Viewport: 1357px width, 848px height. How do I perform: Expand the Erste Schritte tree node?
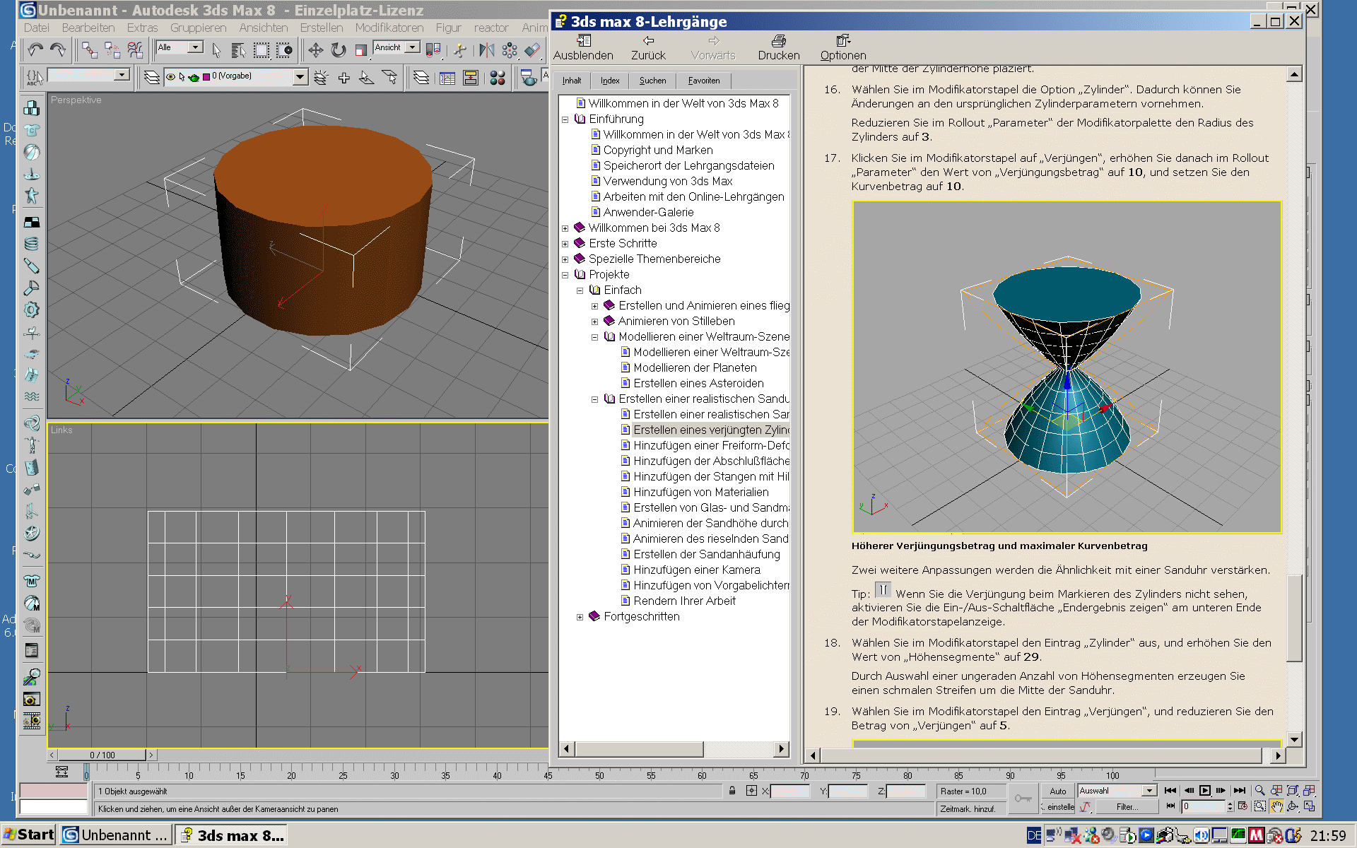click(565, 244)
